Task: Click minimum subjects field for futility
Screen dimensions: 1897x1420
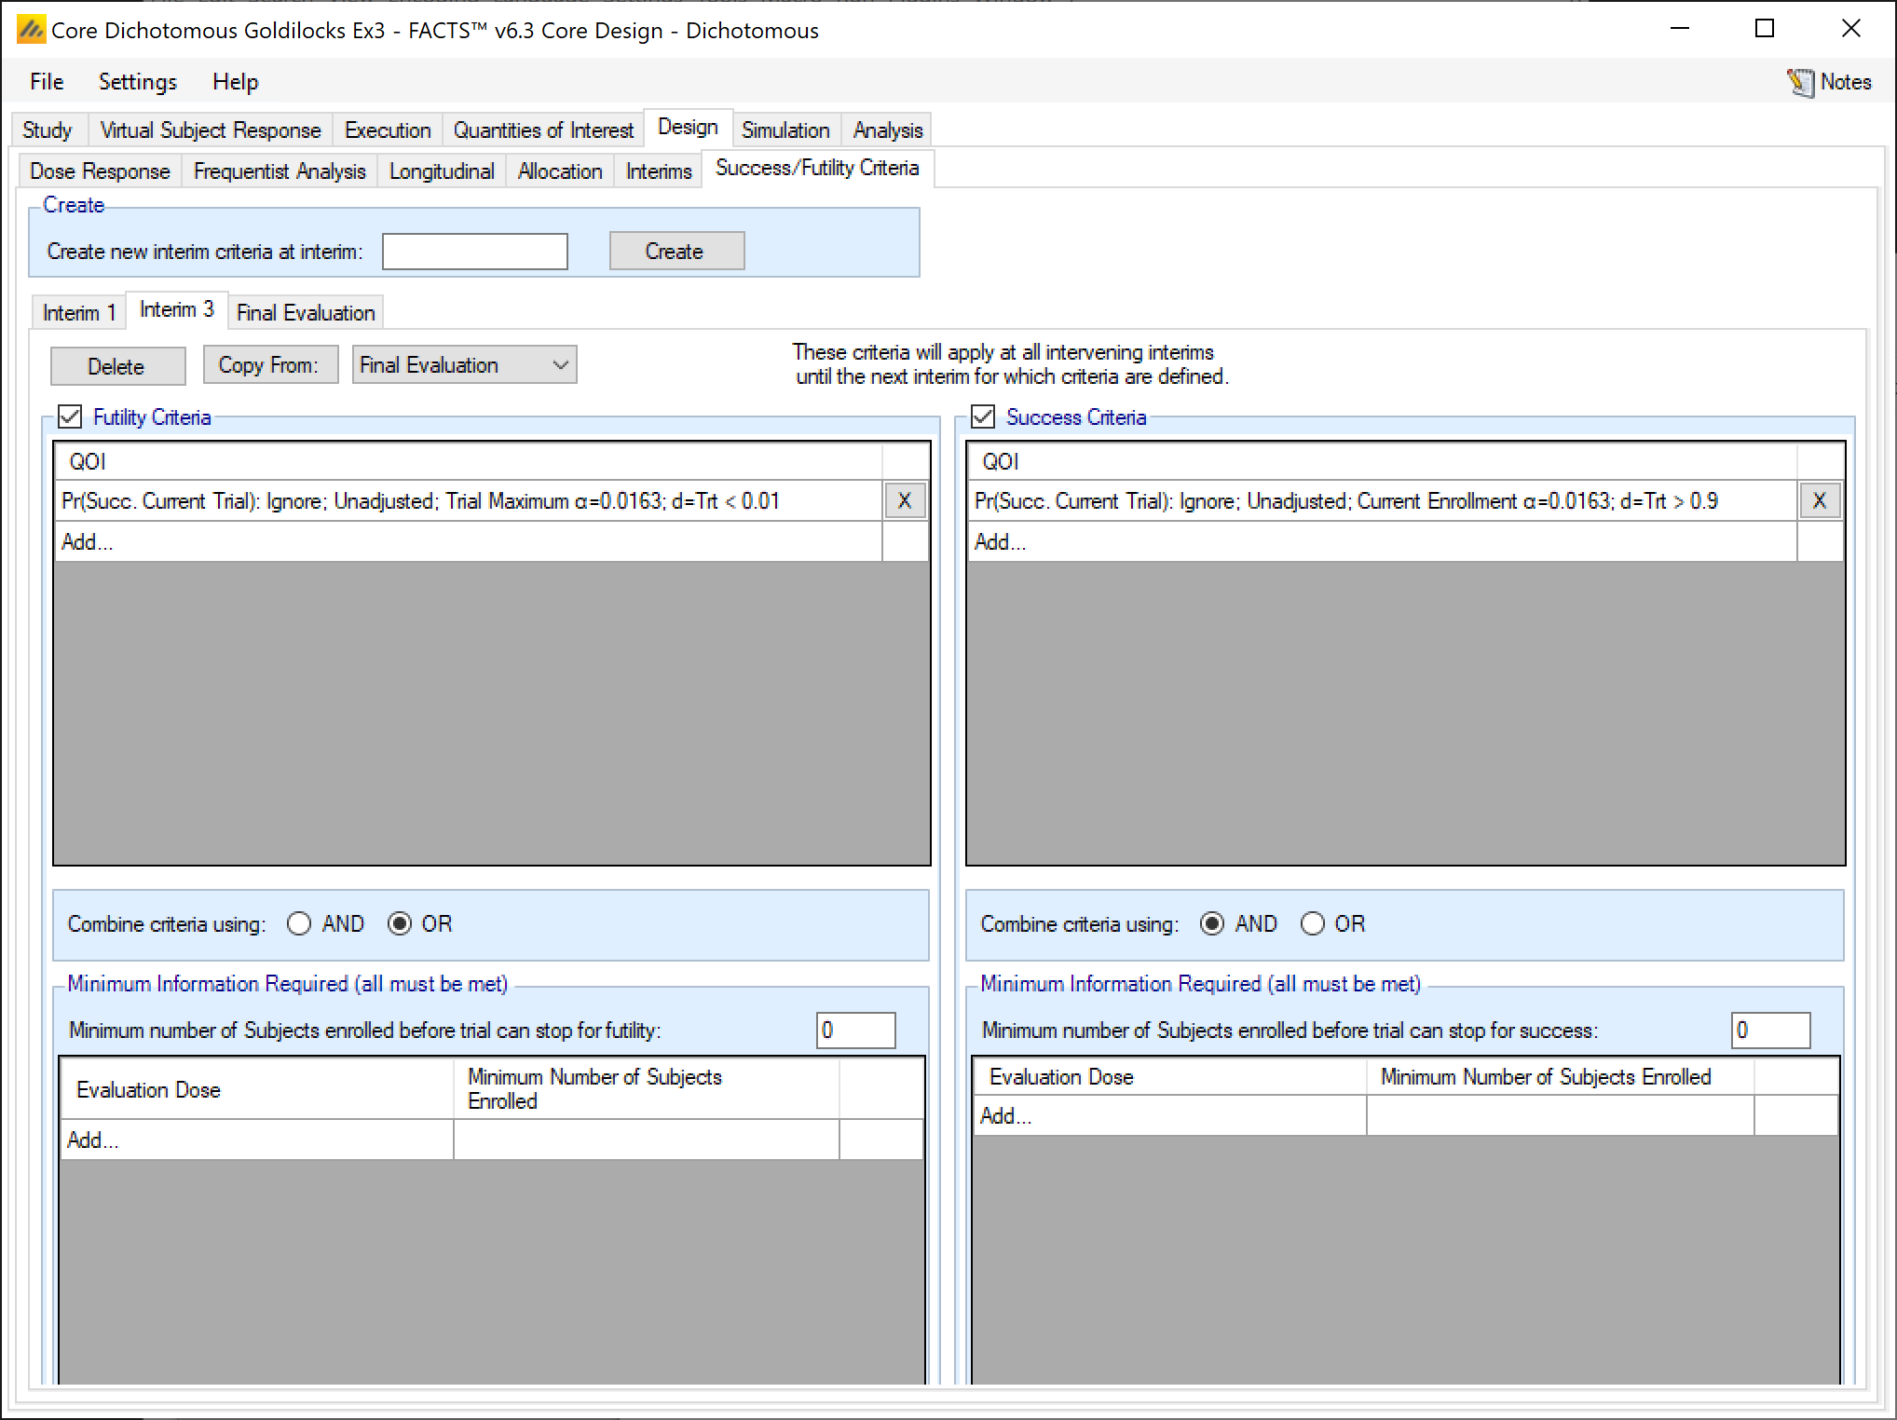Action: [854, 1030]
